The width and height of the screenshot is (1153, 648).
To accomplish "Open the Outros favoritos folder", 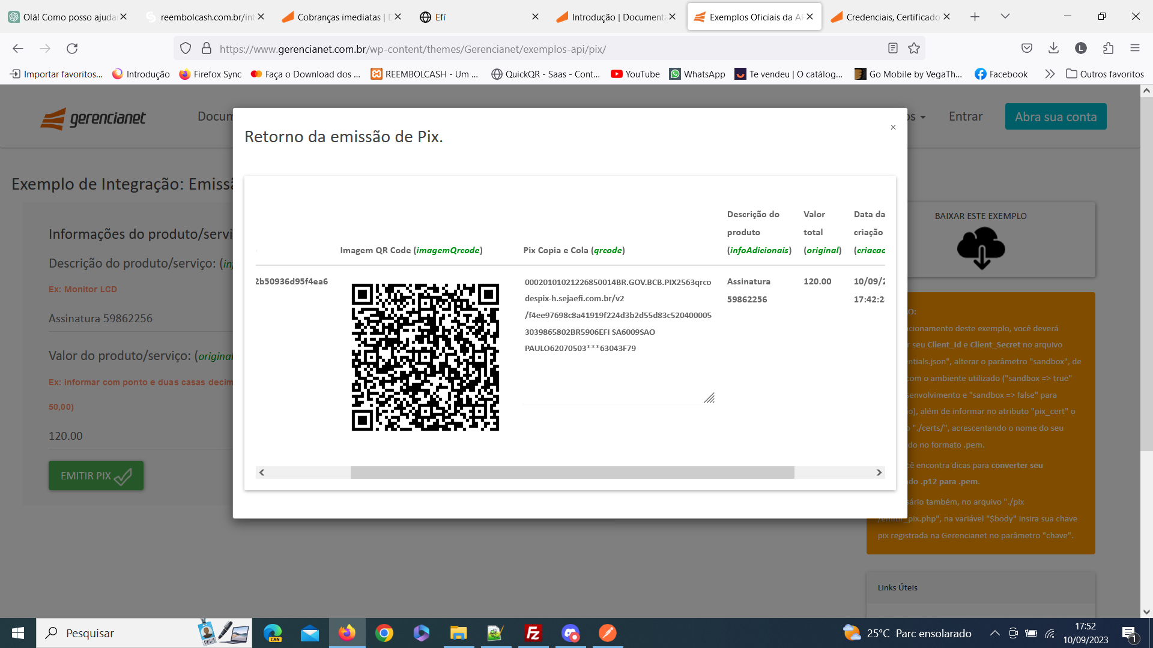I will 1105,74.
